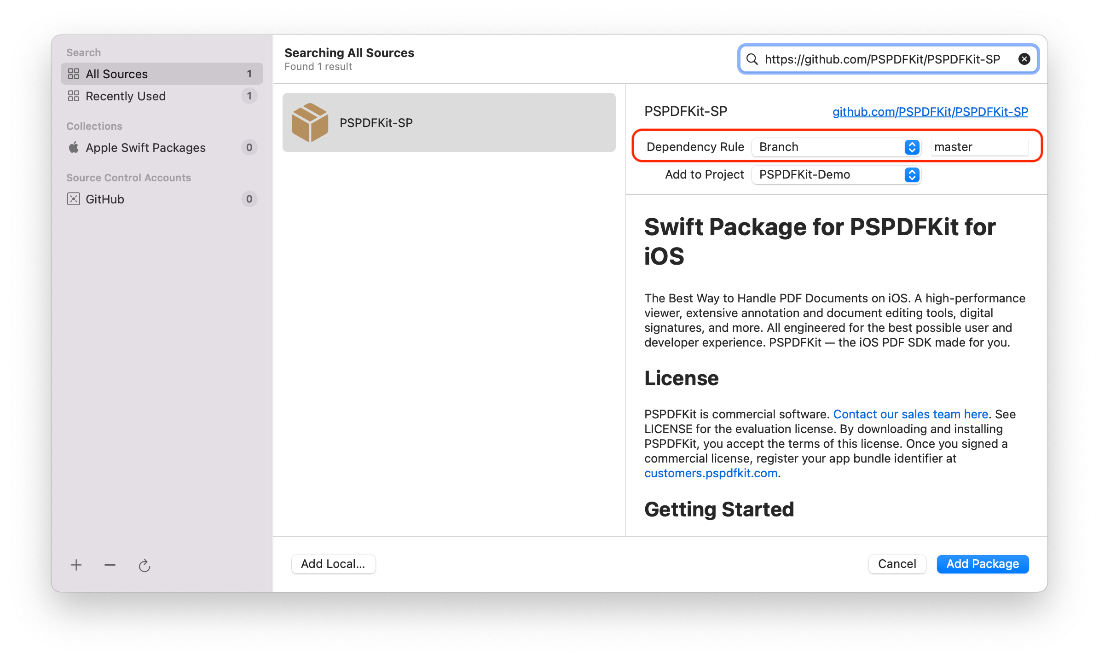Select All Sources in sidebar
1099x660 pixels.
pos(162,74)
